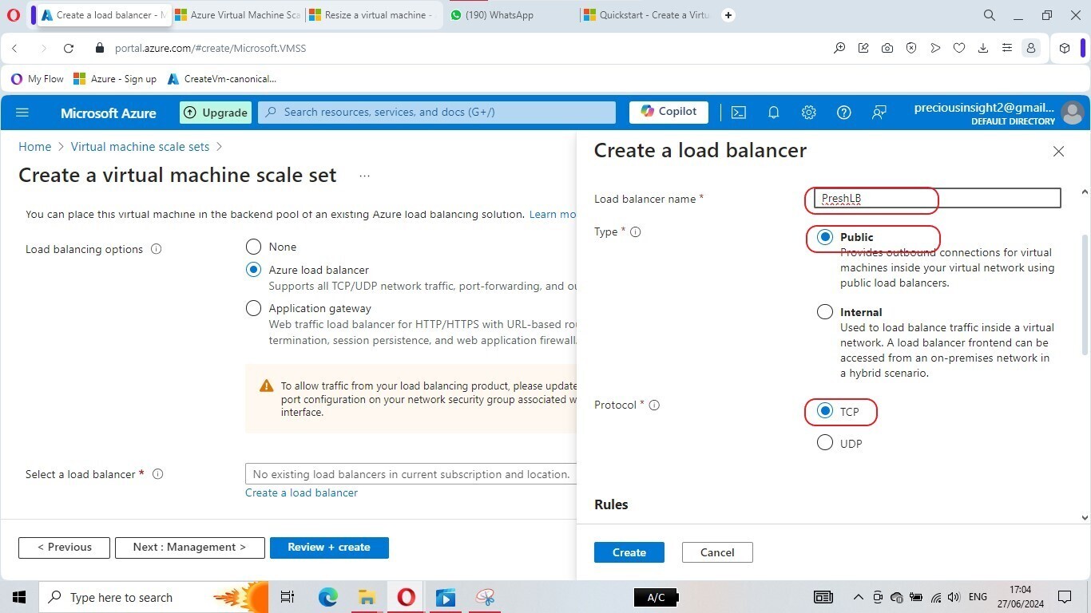Click Review + create button
Image resolution: width=1091 pixels, height=613 pixels.
pos(329,548)
